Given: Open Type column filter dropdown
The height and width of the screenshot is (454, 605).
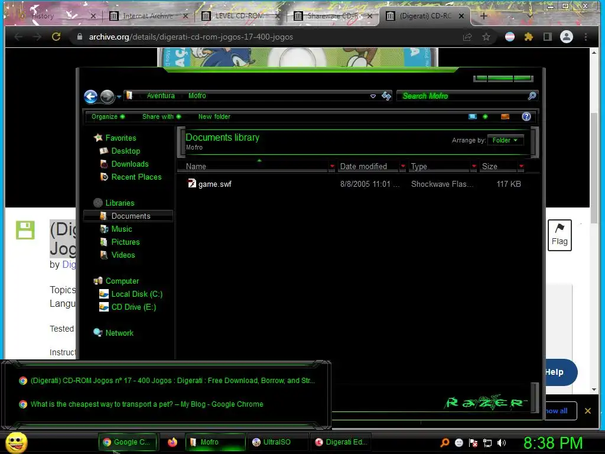Looking at the screenshot, I should pyautogui.click(x=474, y=166).
